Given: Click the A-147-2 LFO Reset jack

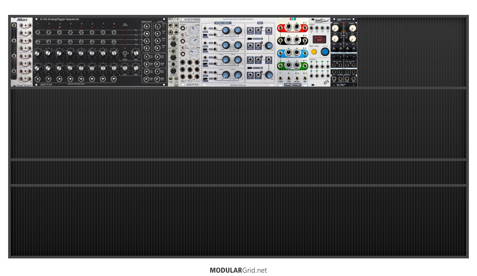Looking at the screenshot, I should pyautogui.click(x=183, y=28).
